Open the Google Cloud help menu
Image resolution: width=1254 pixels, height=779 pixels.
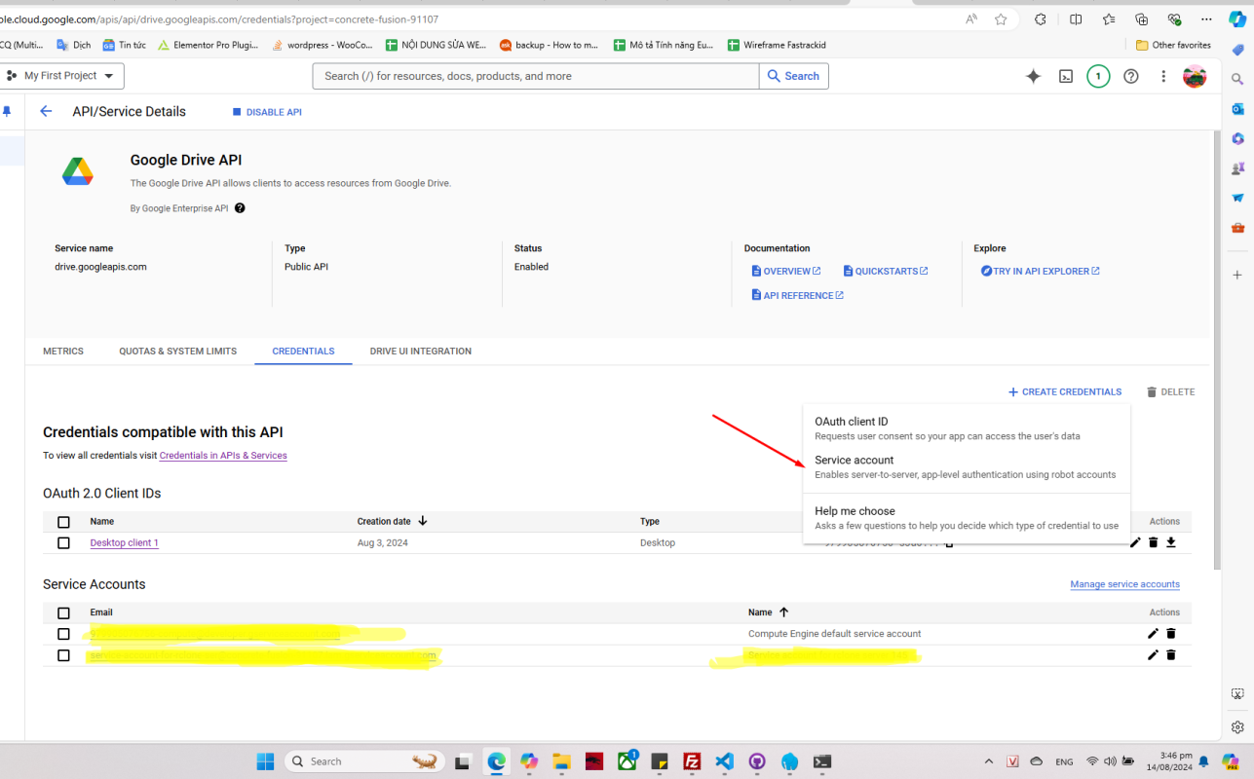coord(1131,76)
